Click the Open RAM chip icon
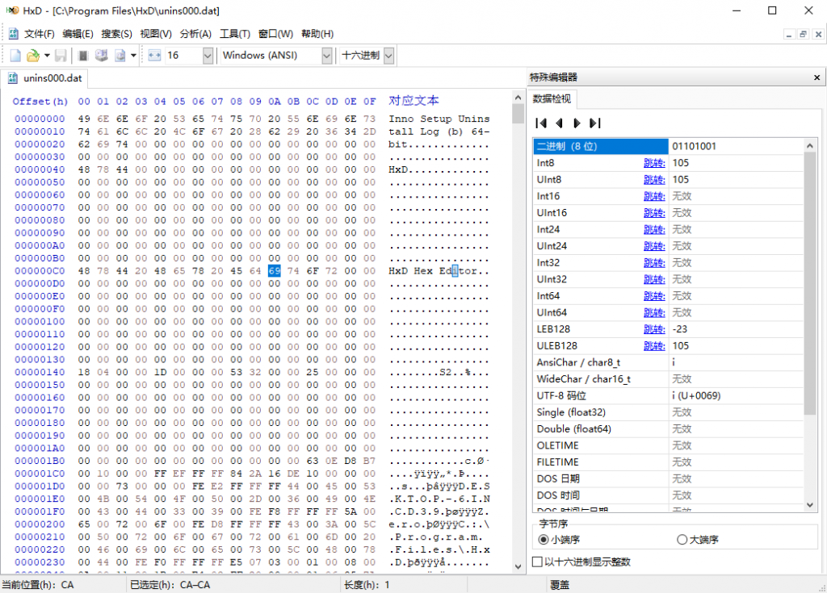Viewport: 827px width, 593px height. pos(82,56)
